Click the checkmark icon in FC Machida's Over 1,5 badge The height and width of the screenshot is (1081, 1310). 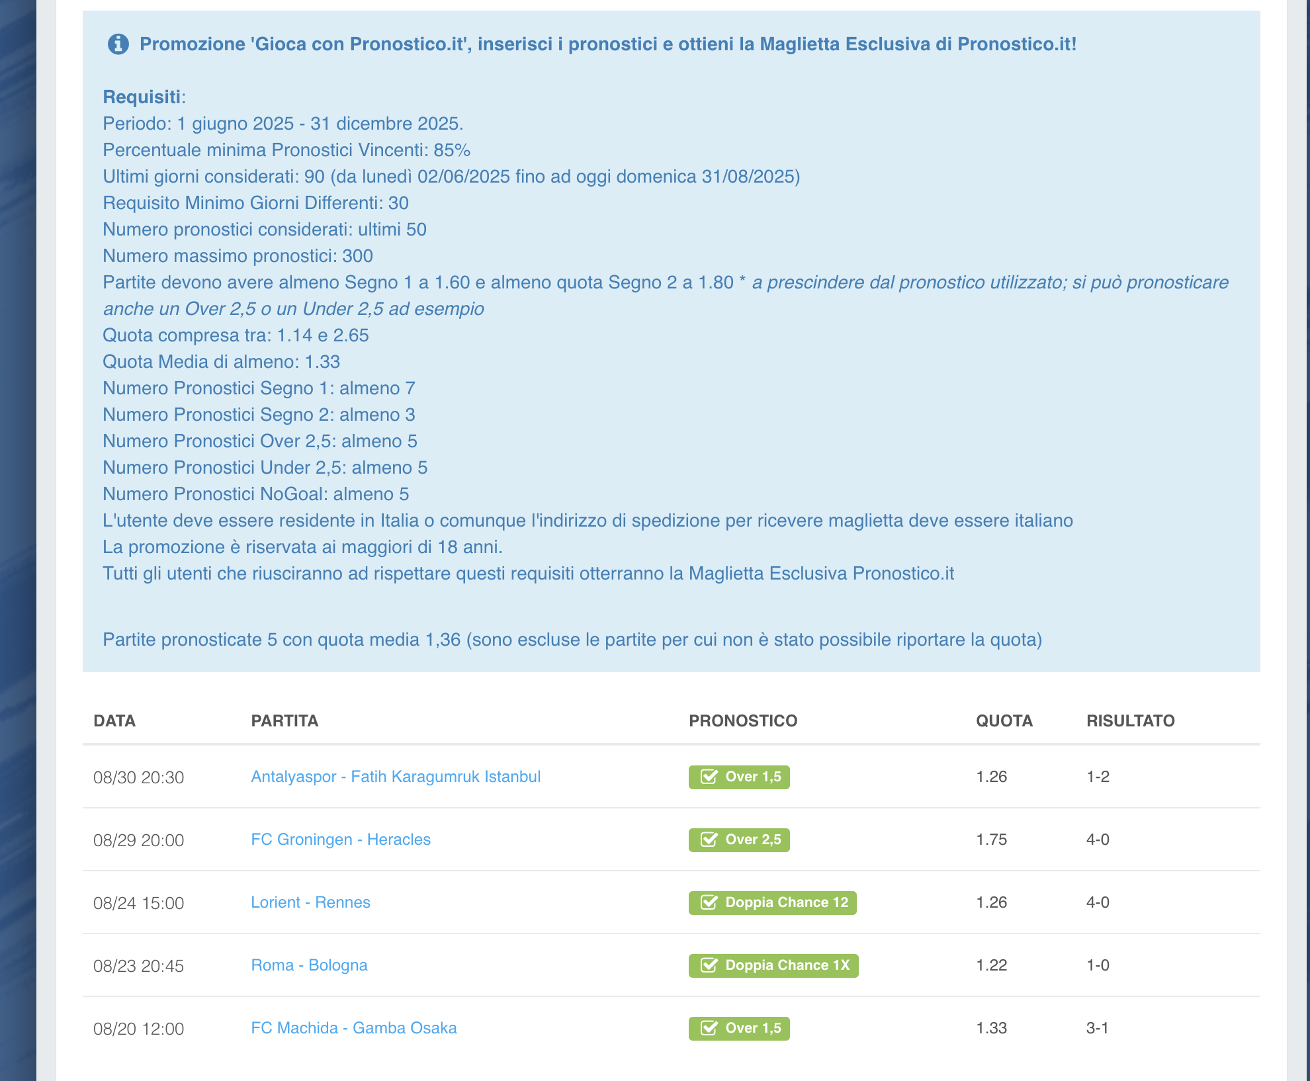(x=709, y=1028)
